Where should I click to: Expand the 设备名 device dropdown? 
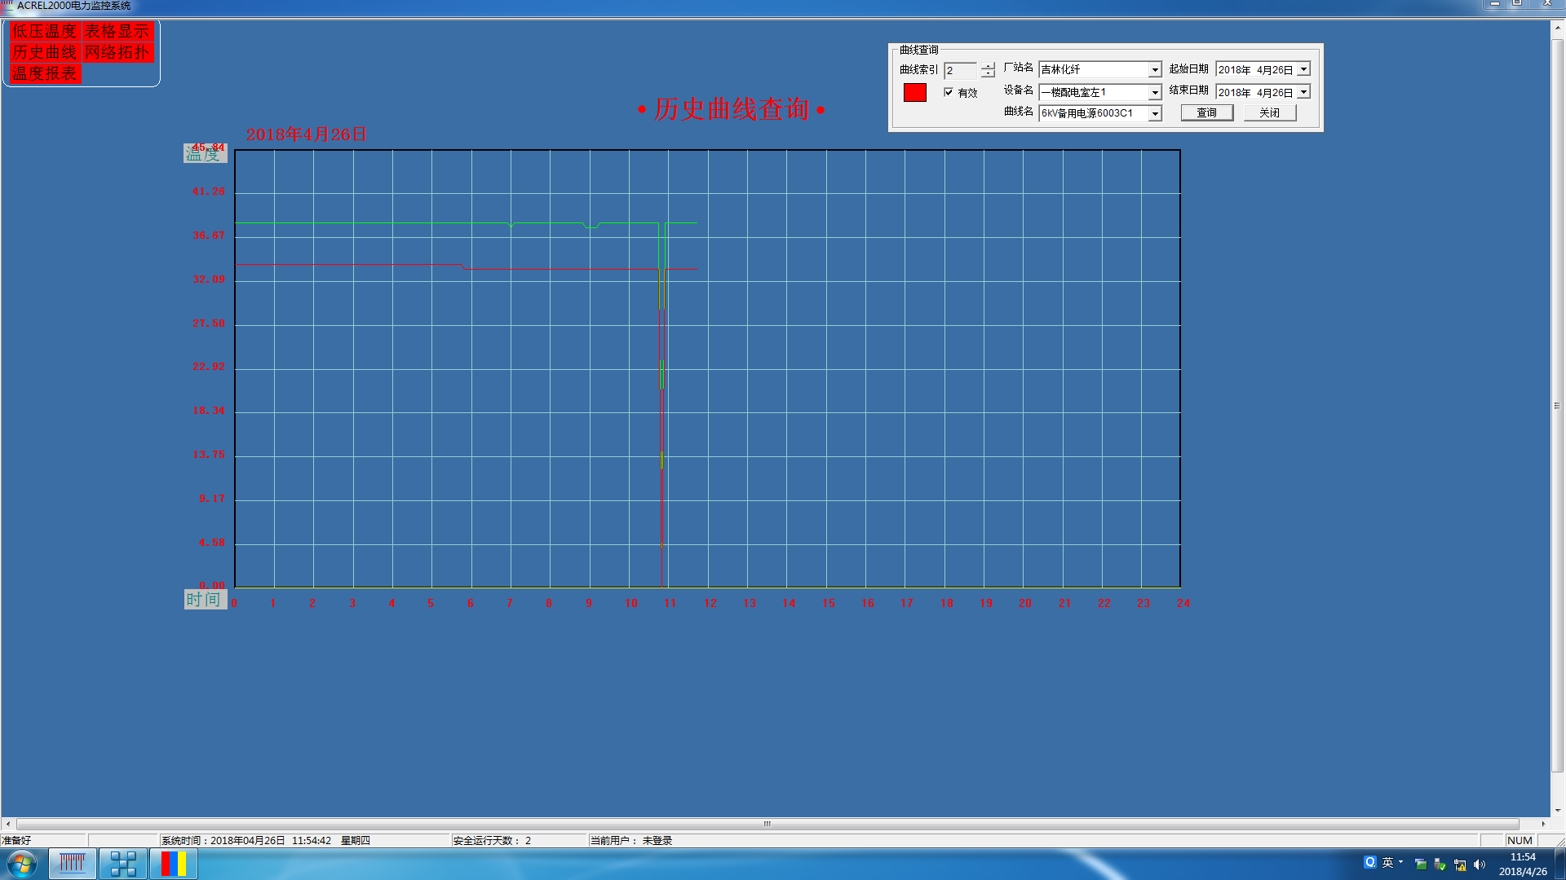pos(1155,93)
